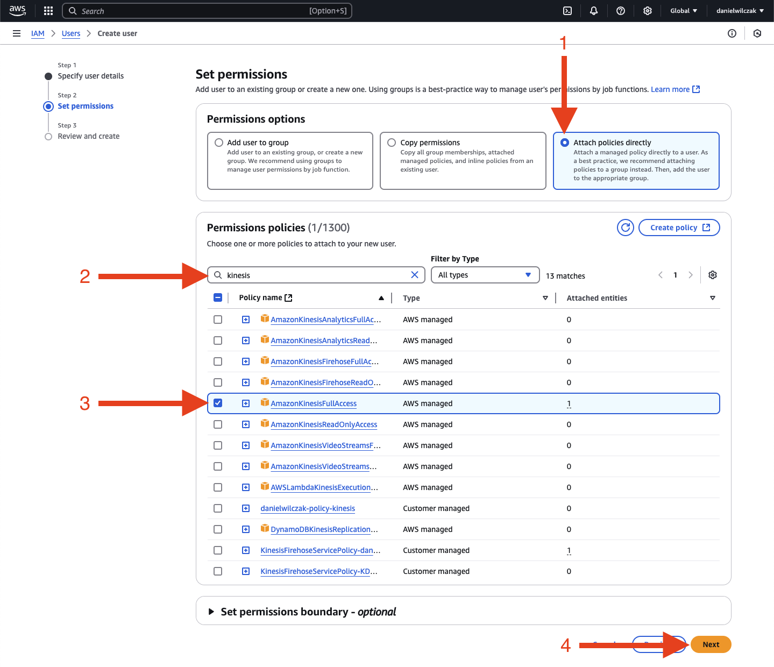This screenshot has width=774, height=667.
Task: Open the danielwilczak account menu
Action: pyautogui.click(x=740, y=11)
